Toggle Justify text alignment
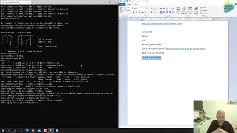The height and width of the screenshot is (133, 237). pos(170,12)
